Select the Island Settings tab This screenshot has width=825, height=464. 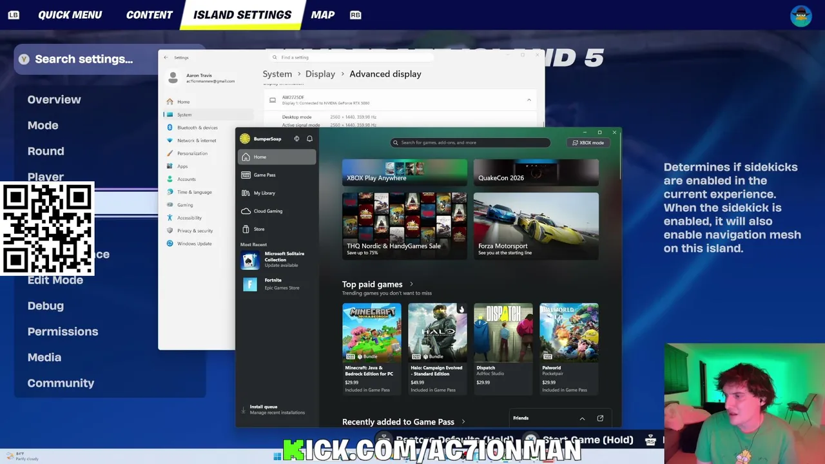point(242,15)
